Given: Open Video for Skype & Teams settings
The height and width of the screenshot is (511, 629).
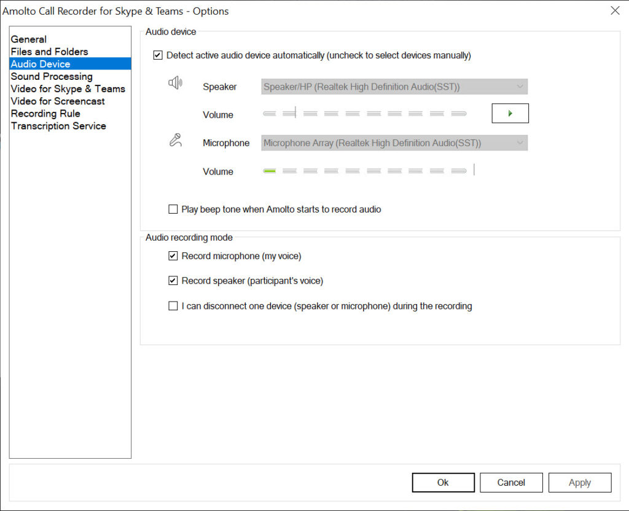Looking at the screenshot, I should click(x=70, y=88).
